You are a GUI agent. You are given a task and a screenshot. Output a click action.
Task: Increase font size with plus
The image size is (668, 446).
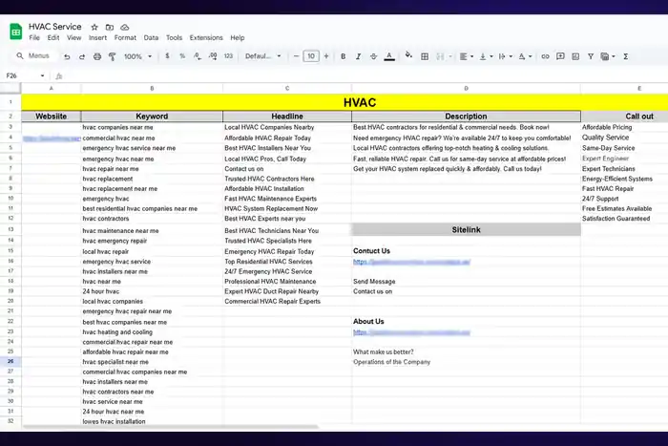pos(326,56)
